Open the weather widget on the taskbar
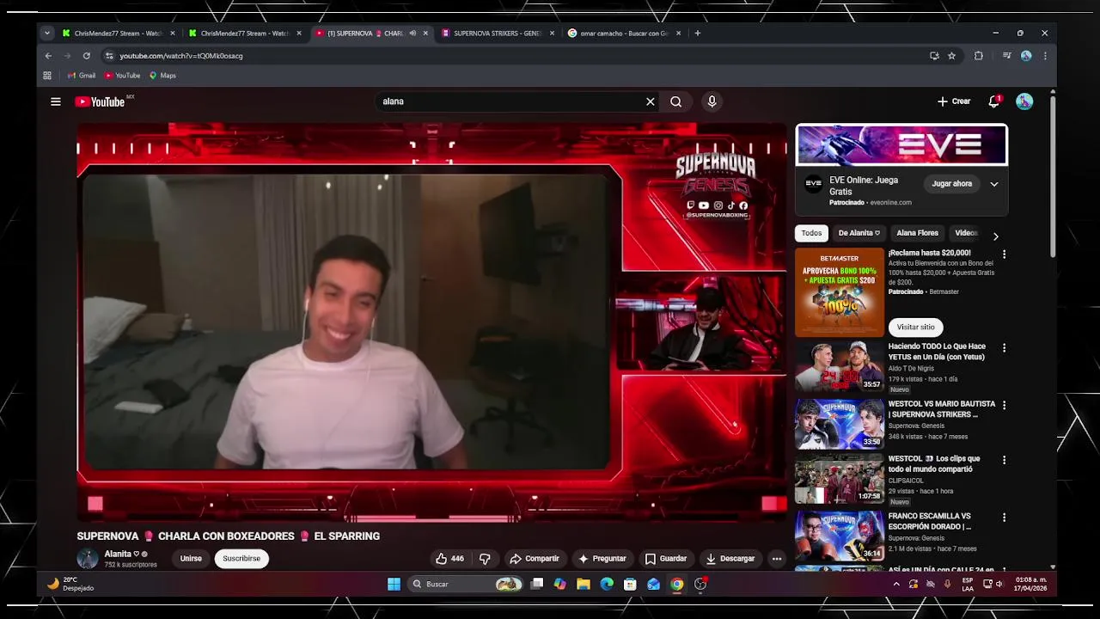This screenshot has height=619, width=1100. coord(70,584)
